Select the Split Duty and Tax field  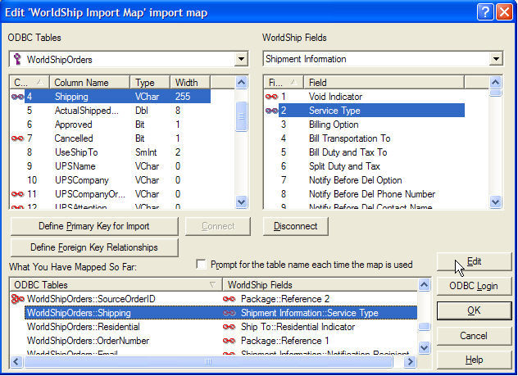365,166
